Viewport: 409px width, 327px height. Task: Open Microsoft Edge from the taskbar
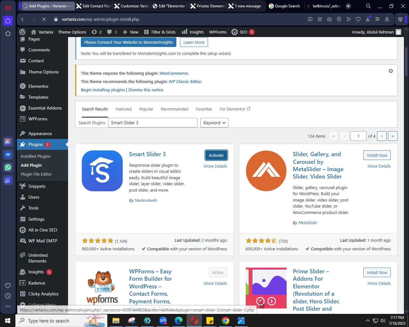click(x=179, y=321)
